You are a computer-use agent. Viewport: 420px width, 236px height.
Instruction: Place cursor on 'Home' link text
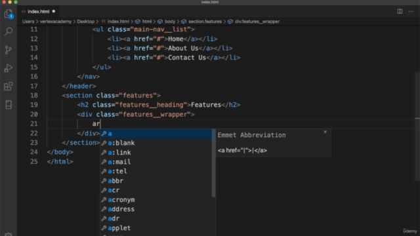(175, 39)
